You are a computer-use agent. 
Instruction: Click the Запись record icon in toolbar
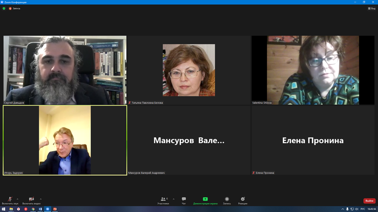[227, 200]
